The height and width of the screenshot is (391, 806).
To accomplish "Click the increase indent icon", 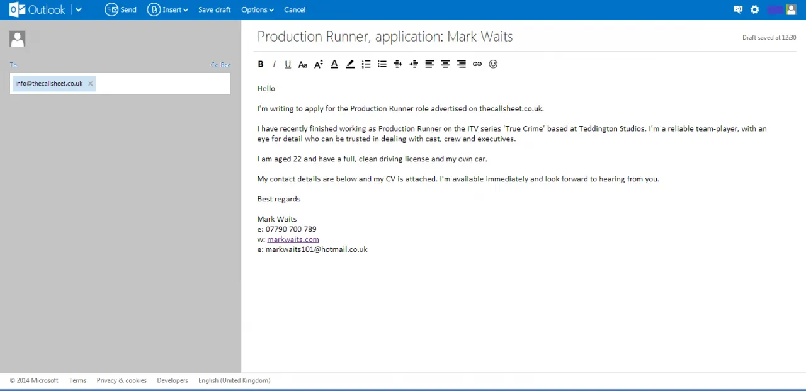I will [414, 64].
